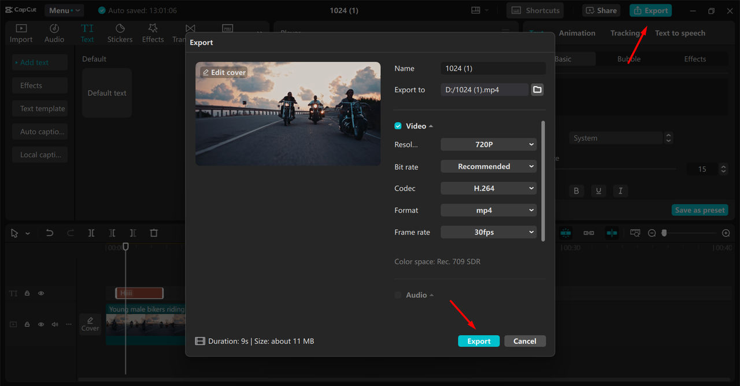Switch to the Text to speech tab
Viewport: 740px width, 386px height.
(x=680, y=33)
